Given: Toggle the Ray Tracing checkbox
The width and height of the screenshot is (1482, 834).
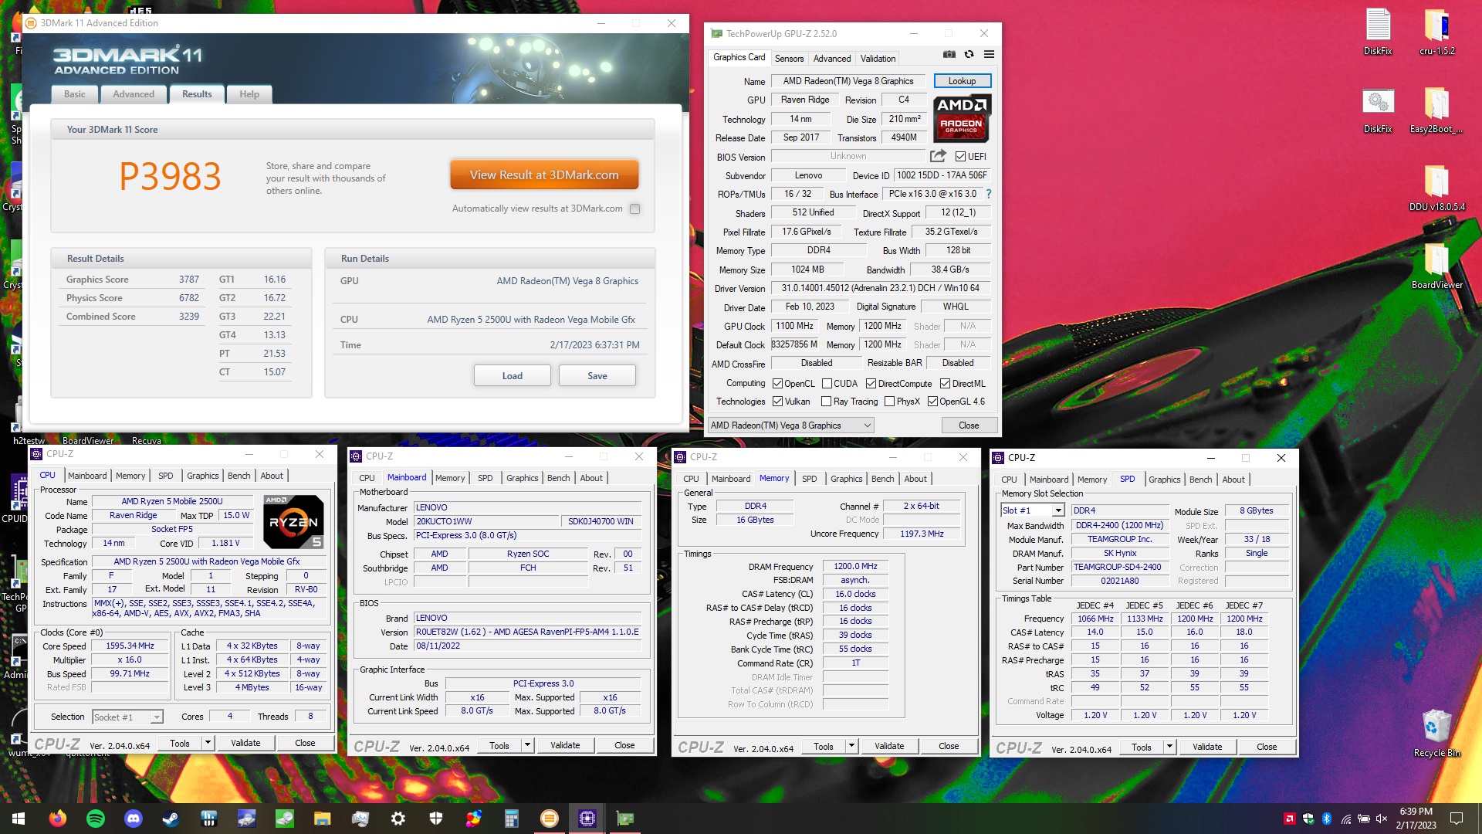Looking at the screenshot, I should (x=827, y=402).
